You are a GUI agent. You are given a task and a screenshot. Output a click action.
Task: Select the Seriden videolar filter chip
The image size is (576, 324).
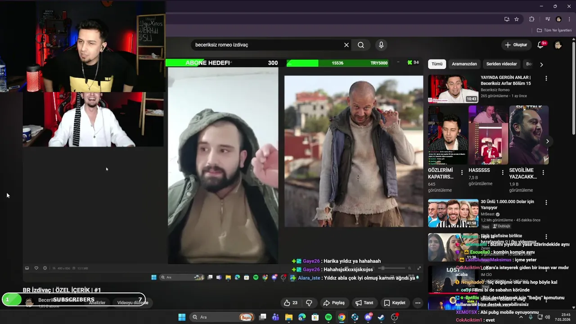coord(501,64)
